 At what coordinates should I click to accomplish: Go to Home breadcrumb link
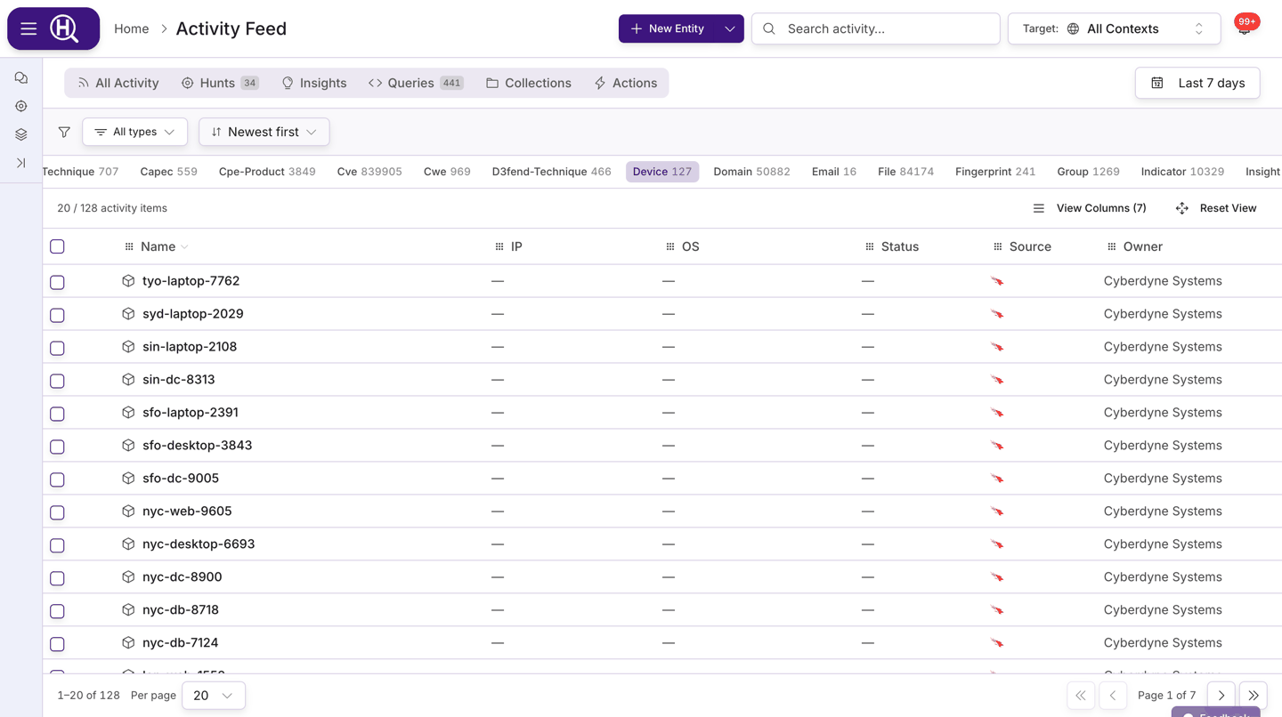coord(132,28)
